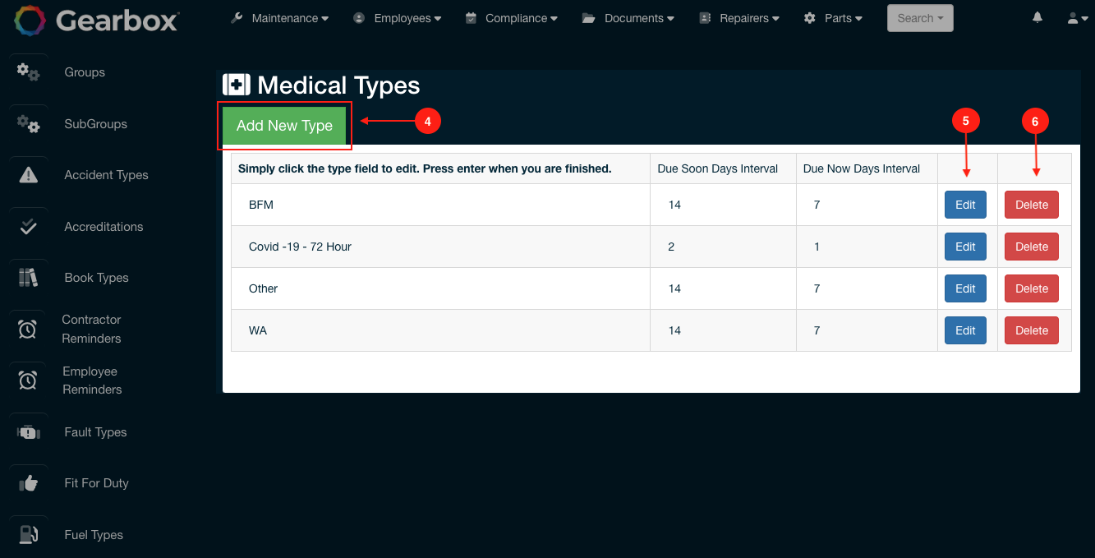Click the Covid -19 - 72 Hour name field
The width and height of the screenshot is (1095, 558).
440,247
